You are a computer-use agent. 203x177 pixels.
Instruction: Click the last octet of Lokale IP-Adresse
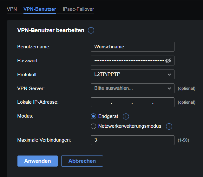(x=163, y=102)
